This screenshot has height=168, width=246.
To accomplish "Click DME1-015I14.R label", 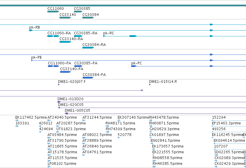I will coord(163,82).
